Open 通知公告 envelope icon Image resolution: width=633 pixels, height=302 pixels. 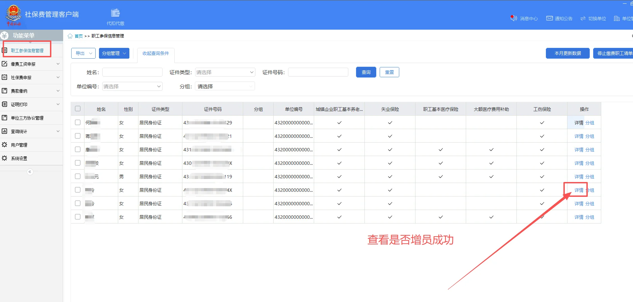click(x=550, y=18)
